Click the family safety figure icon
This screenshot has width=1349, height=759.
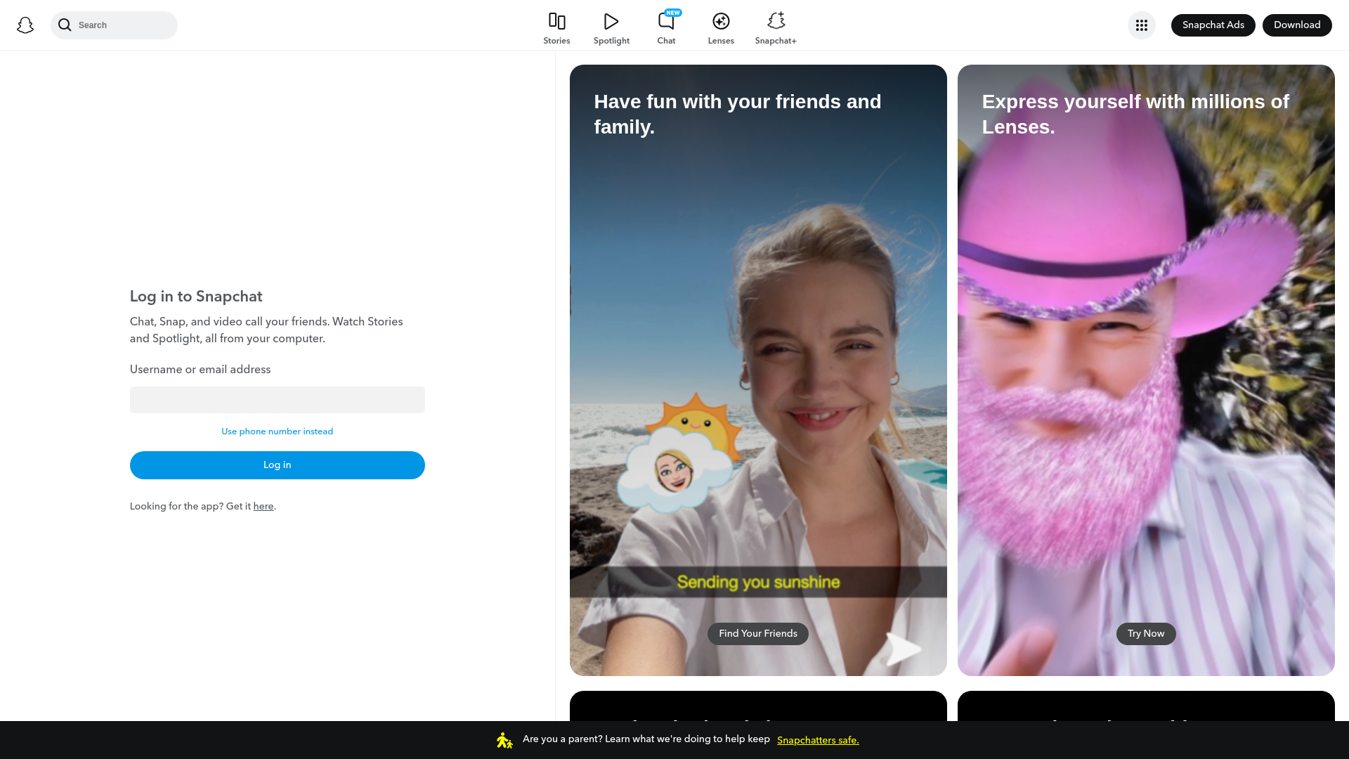[504, 739]
